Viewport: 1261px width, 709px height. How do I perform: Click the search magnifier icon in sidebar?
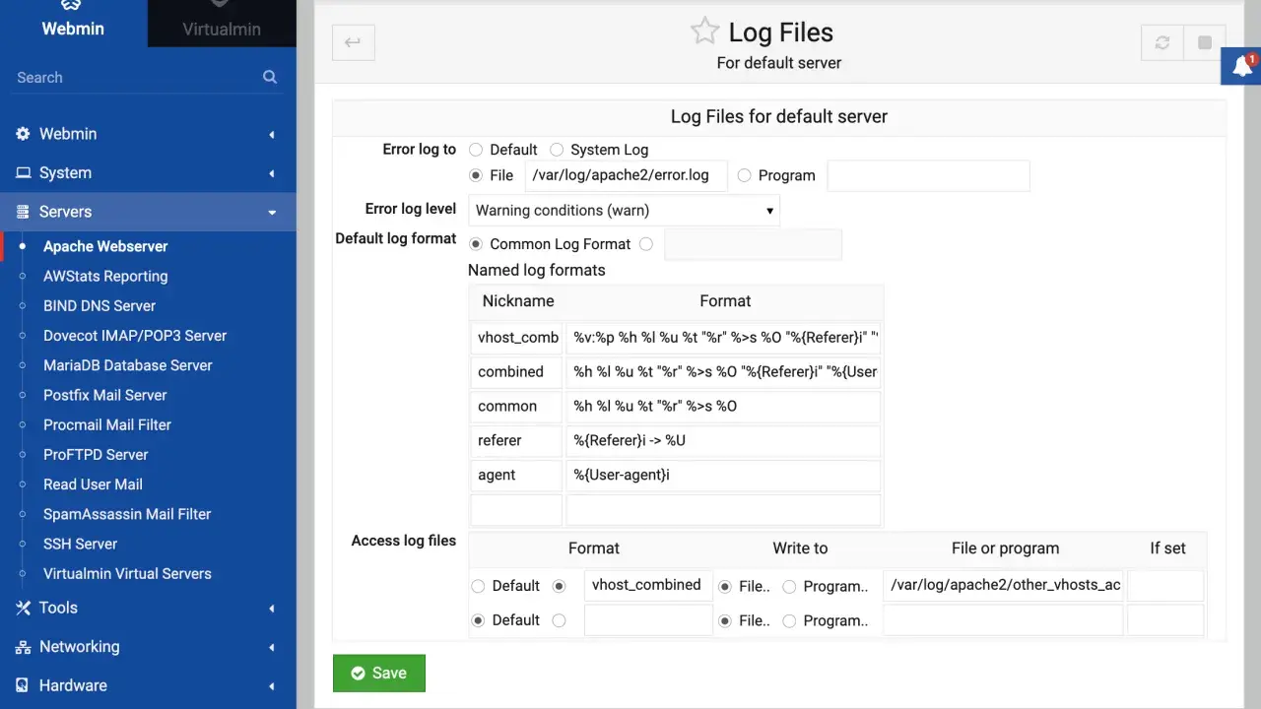click(x=270, y=77)
